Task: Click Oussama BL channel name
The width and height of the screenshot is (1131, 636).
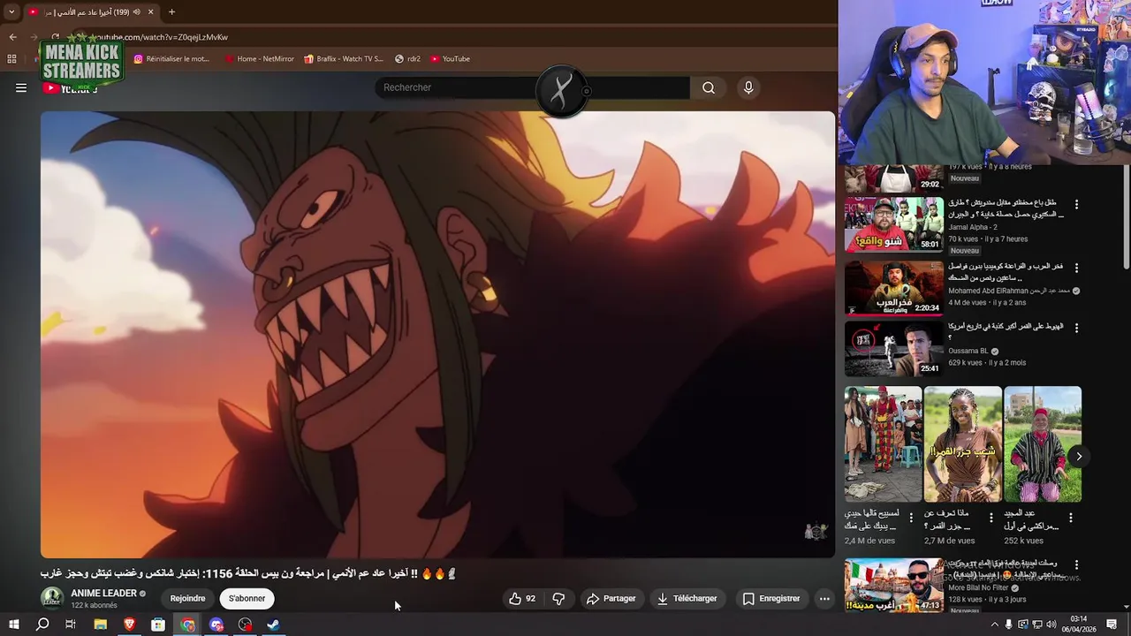Action: 968,351
